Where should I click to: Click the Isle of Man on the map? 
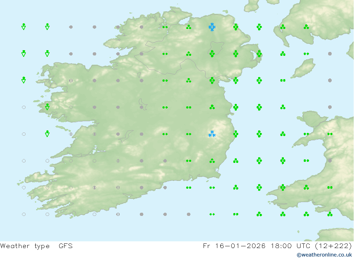click(303, 68)
